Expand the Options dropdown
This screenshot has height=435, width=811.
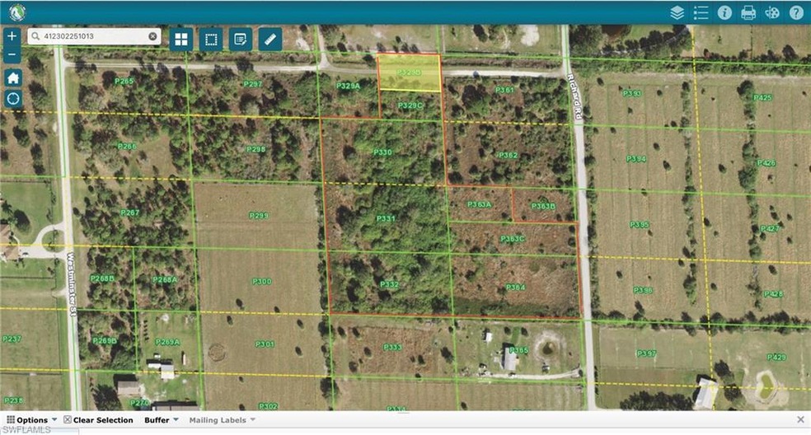coord(31,420)
